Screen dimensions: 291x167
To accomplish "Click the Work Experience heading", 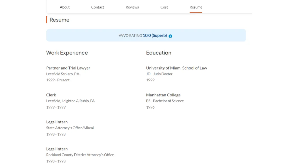I will (x=67, y=53).
